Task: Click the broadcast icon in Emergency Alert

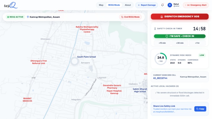Action: click(188, 5)
